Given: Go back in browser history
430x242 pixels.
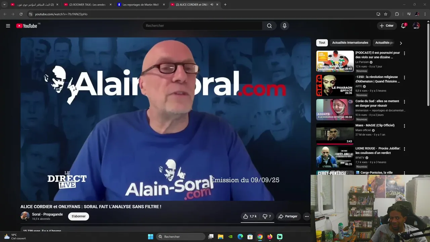Looking at the screenshot, I should [5, 14].
